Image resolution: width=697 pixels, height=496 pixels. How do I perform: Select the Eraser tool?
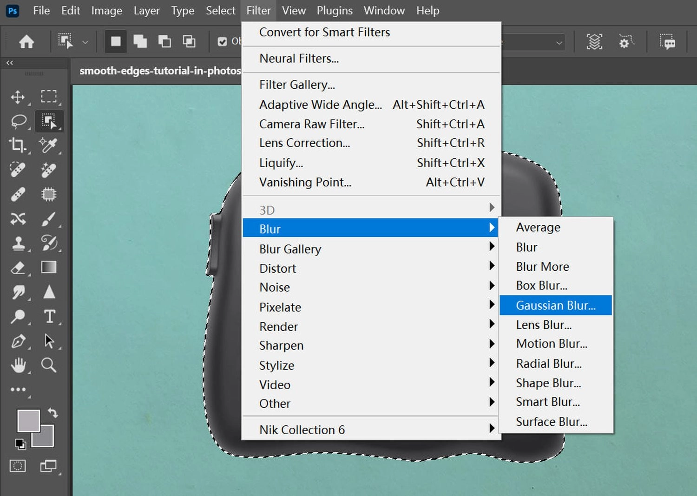pos(18,268)
